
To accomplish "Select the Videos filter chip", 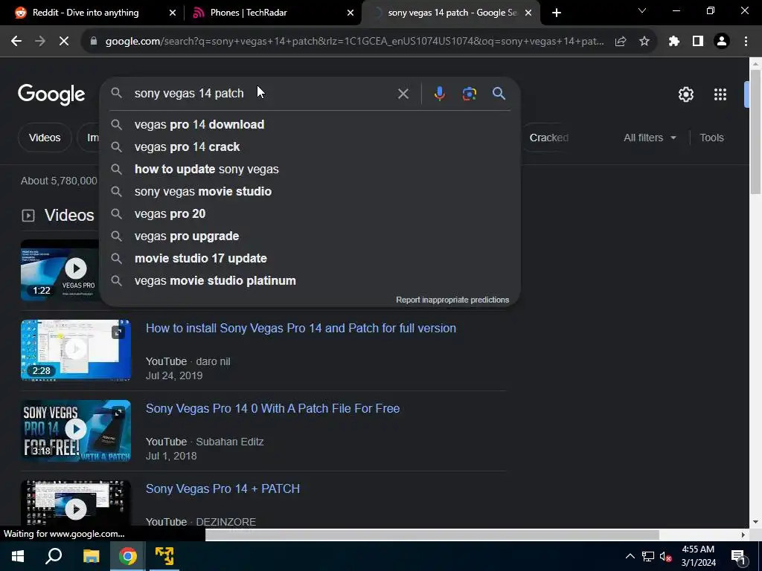I will point(45,138).
